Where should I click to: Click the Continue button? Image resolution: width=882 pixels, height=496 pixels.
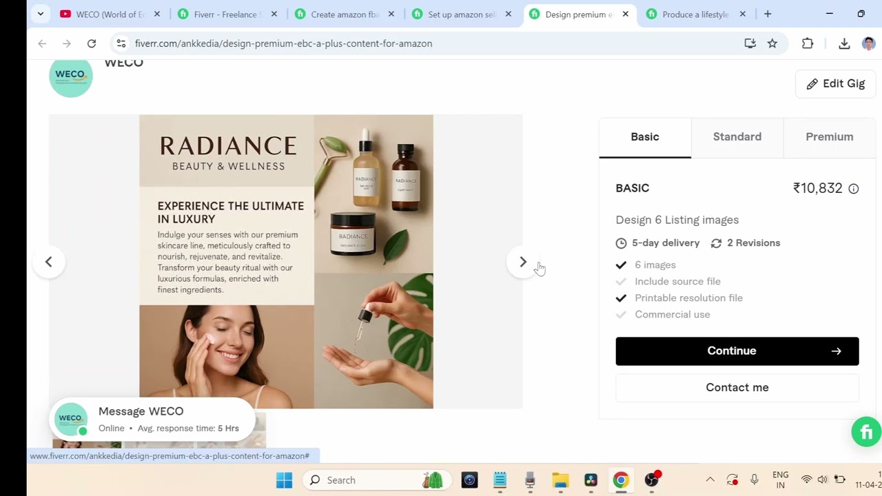737,351
